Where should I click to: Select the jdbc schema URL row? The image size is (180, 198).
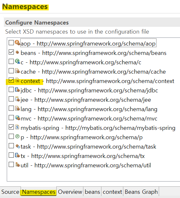(89, 90)
